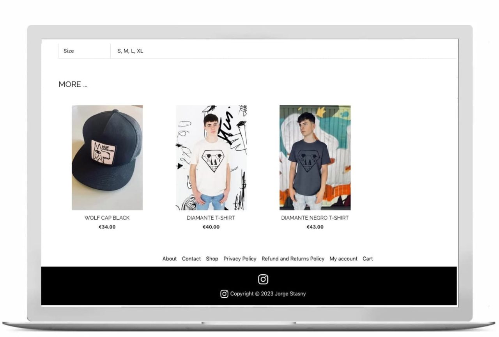
Task: Open the My account page
Action: coord(343,259)
